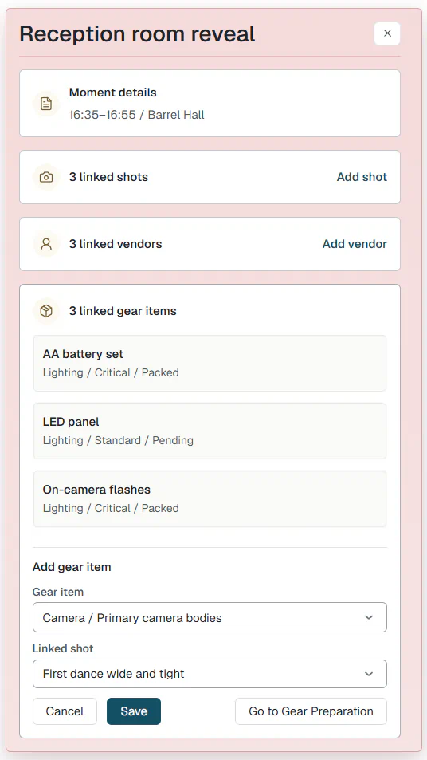Screen dimensions: 427x760
Task: Open the Gear item dropdown
Action: 210,617
